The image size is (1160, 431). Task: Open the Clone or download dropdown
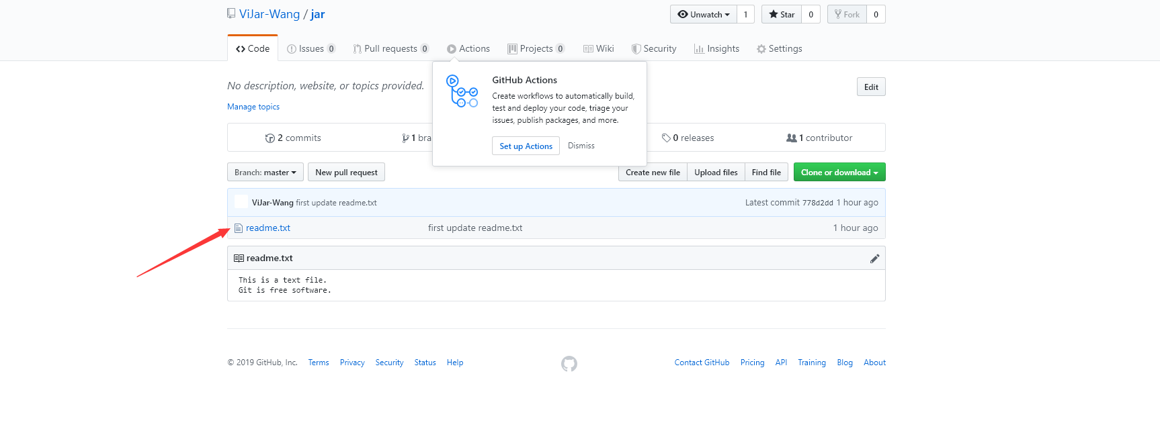coord(839,173)
